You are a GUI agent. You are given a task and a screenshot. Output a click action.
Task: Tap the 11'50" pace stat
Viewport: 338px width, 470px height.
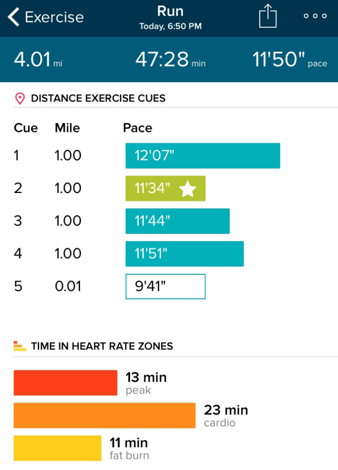(290, 60)
